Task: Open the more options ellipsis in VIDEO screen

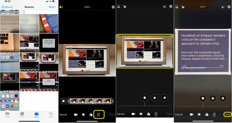Action: 113,7
